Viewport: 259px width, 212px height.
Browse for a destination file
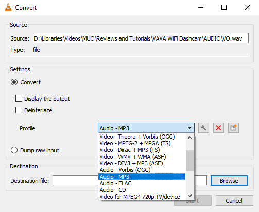(229, 180)
